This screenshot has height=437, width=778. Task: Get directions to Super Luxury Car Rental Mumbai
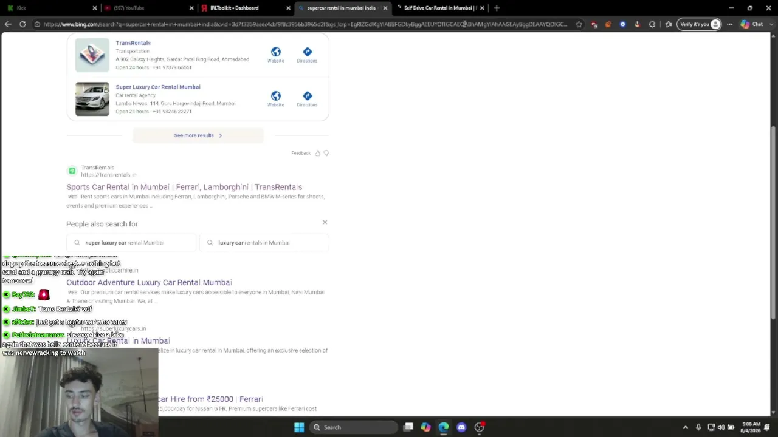pyautogui.click(x=307, y=96)
